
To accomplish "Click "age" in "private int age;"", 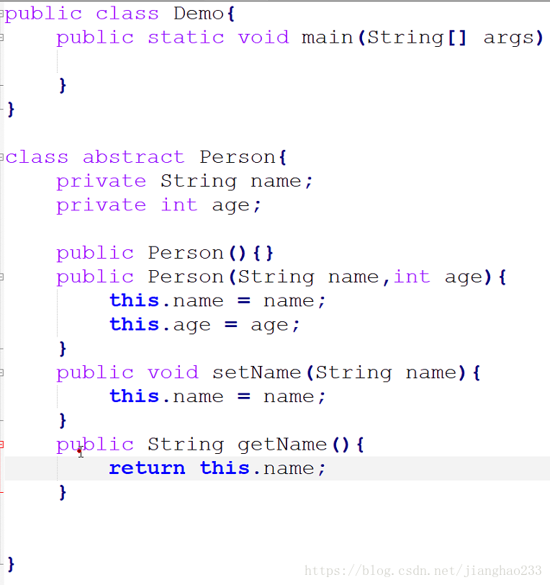I will point(230,207).
